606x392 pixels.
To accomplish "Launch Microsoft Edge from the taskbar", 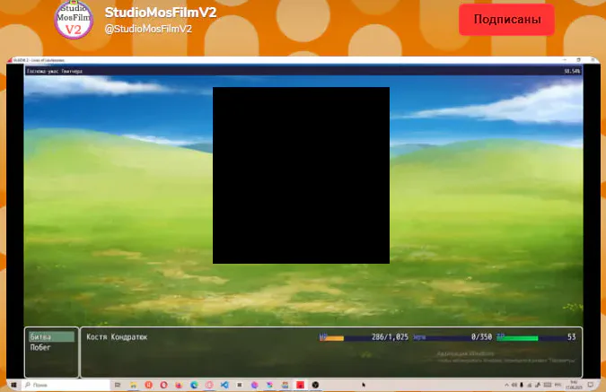I will click(x=194, y=385).
